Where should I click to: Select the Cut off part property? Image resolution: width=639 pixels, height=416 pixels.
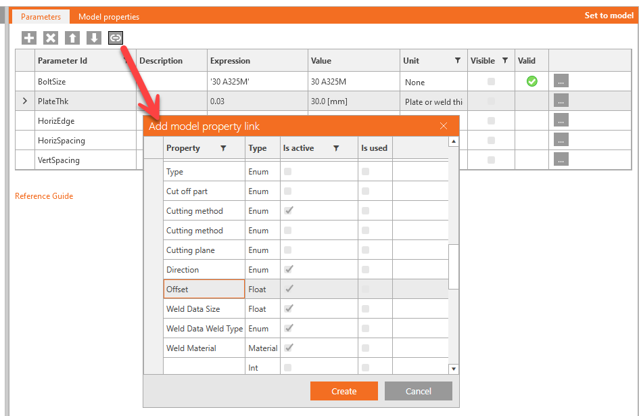coord(204,191)
